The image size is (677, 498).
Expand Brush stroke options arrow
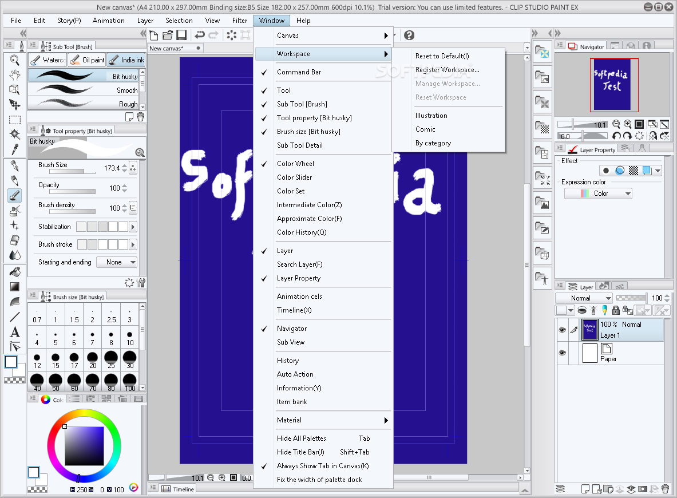point(133,244)
